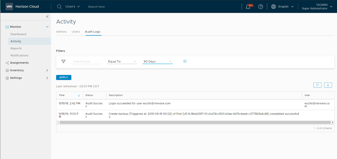Open the 90 Days period dropdown
Image resolution: width=337 pixels, height=159 pixels.
[157, 62]
